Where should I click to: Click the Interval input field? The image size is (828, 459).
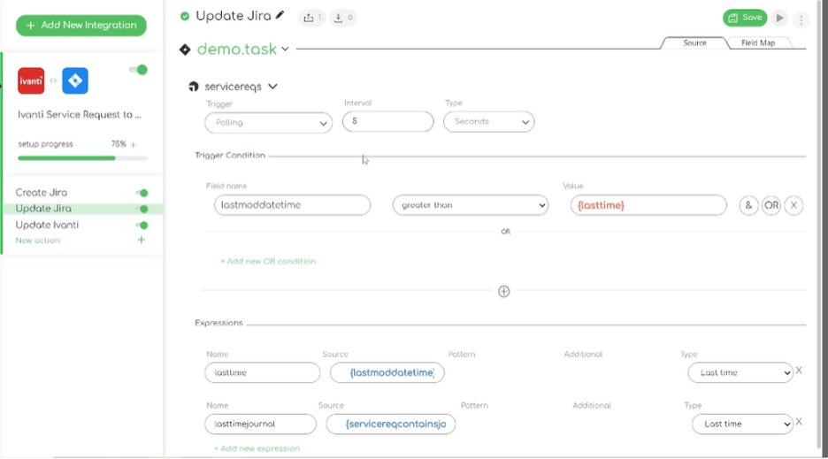pos(388,121)
